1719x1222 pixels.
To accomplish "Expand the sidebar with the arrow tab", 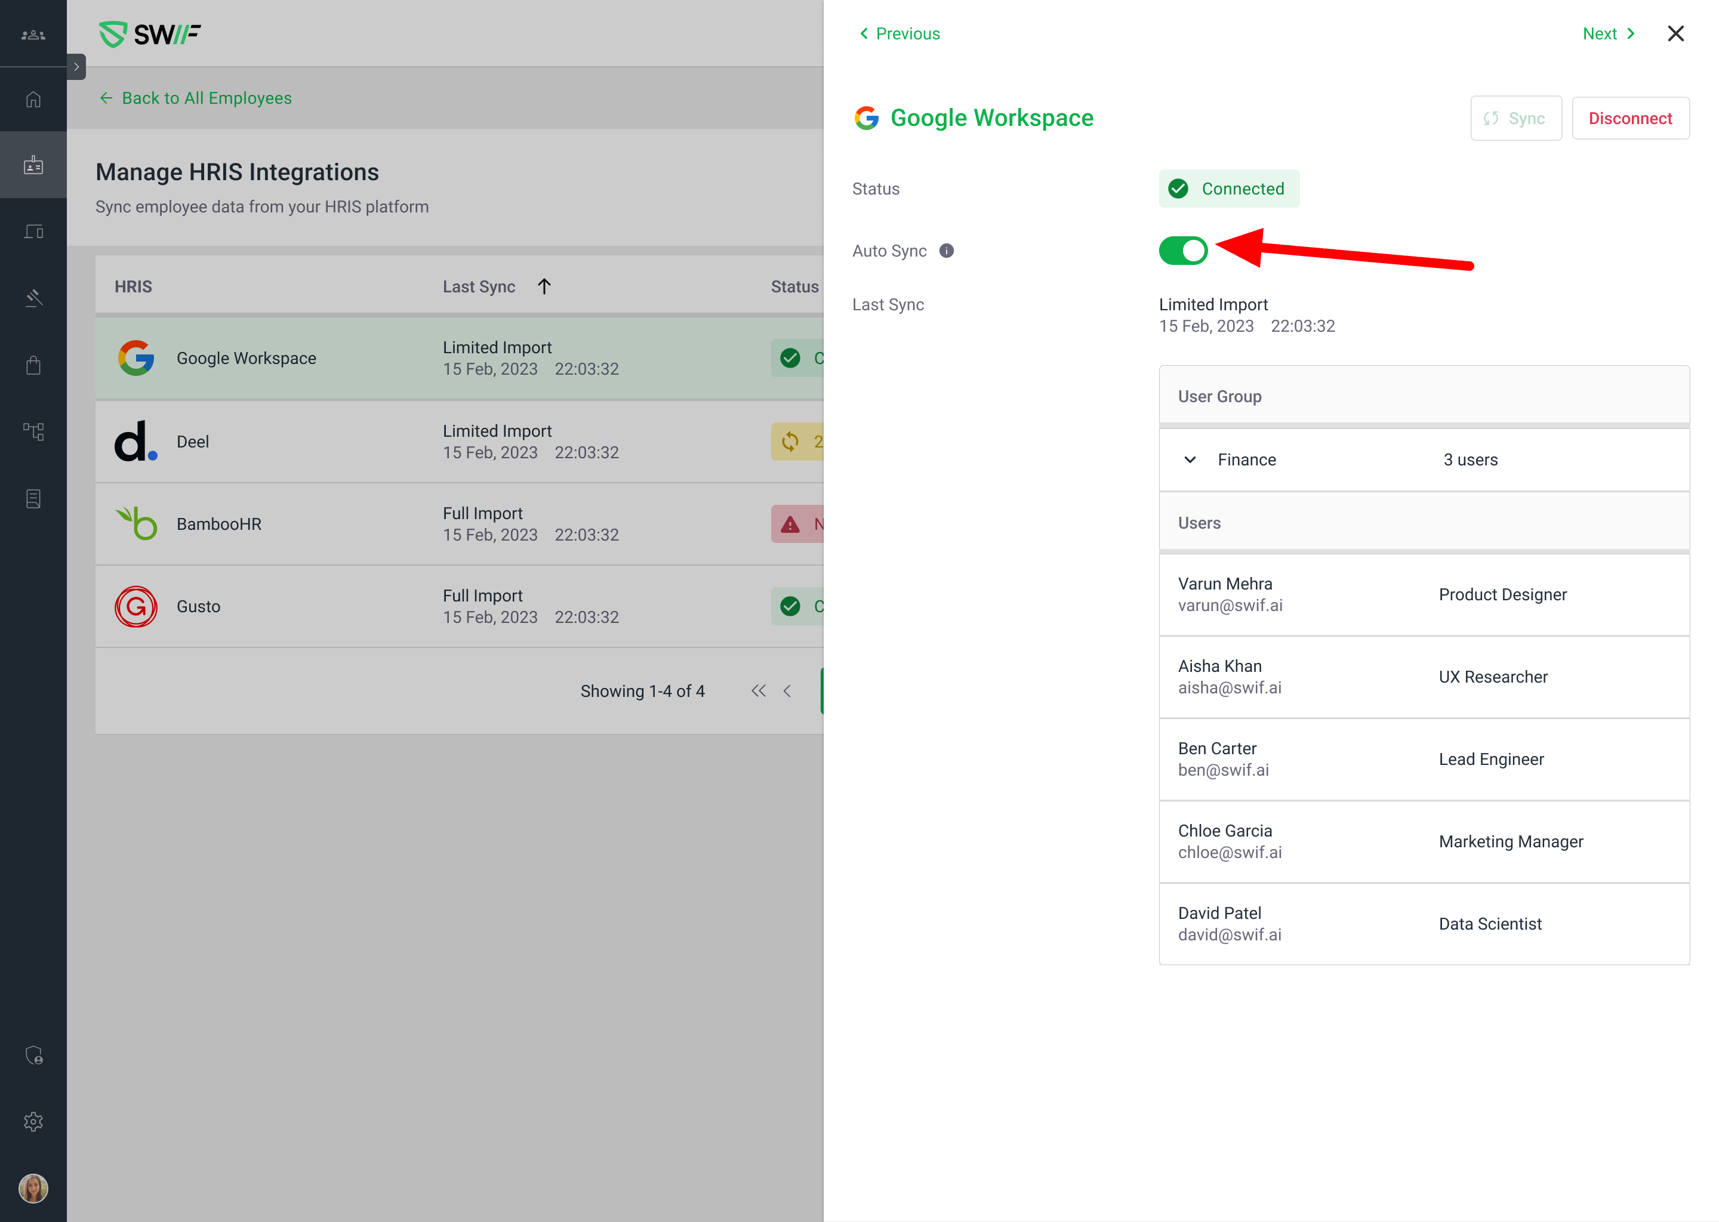I will (x=76, y=66).
